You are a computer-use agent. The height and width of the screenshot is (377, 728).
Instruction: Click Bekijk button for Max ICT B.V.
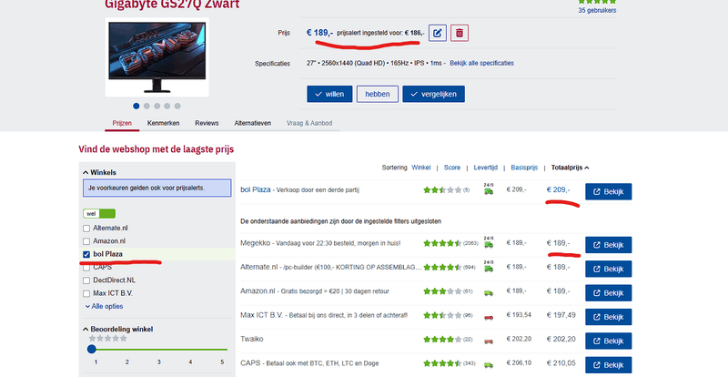coord(608,317)
